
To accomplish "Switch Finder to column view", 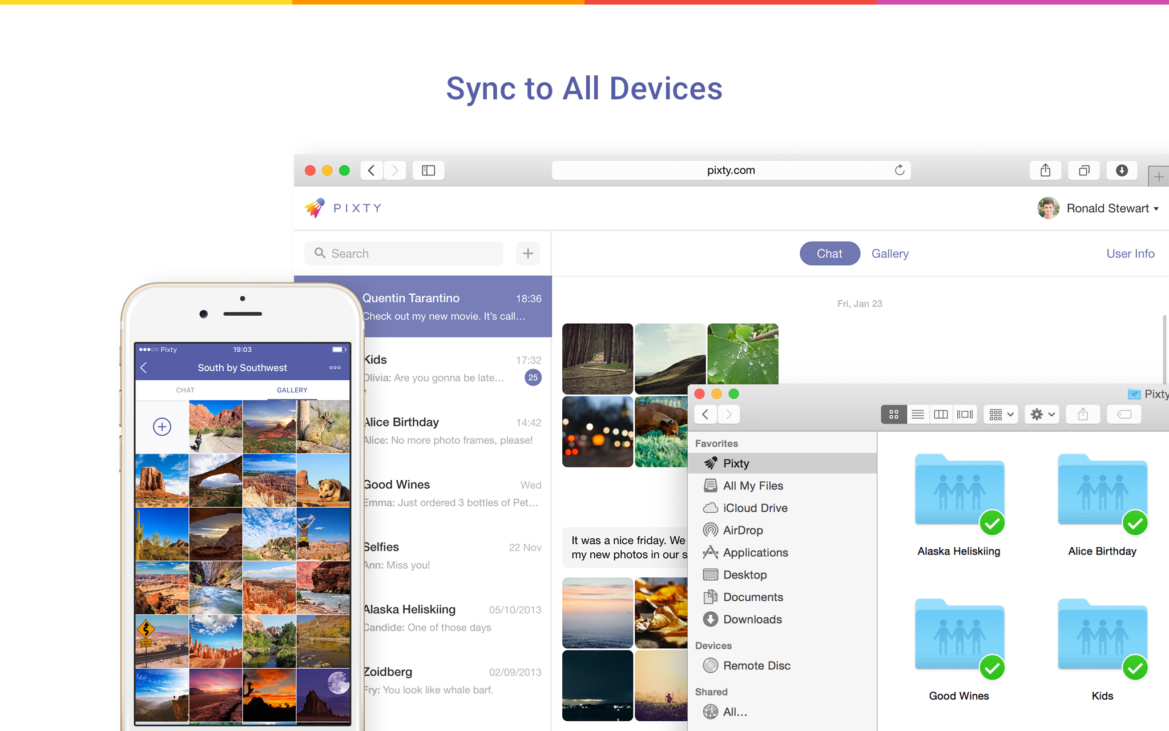I will [x=941, y=414].
